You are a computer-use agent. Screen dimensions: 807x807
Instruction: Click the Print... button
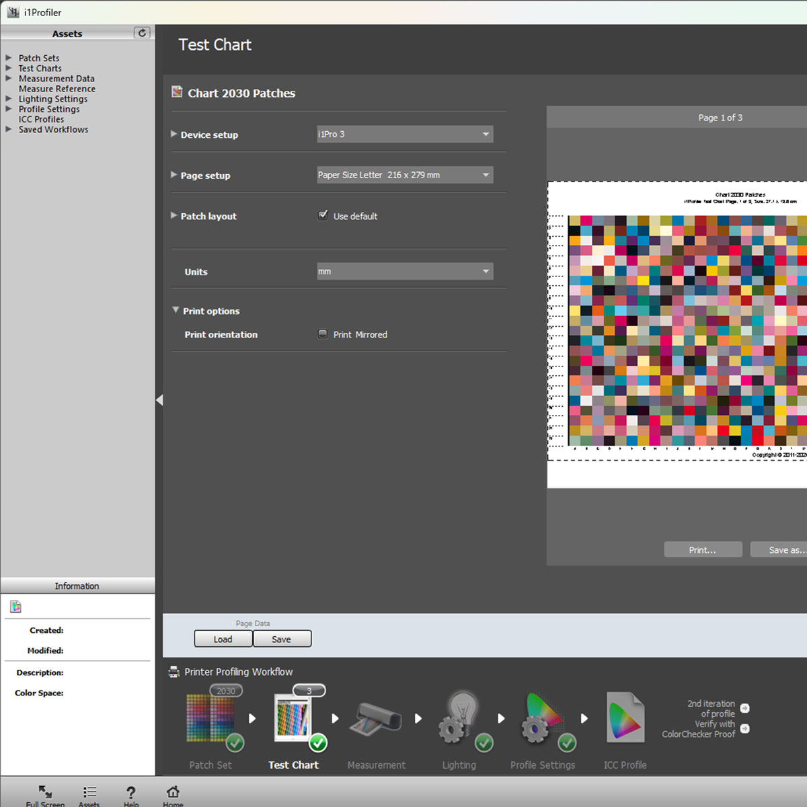703,549
